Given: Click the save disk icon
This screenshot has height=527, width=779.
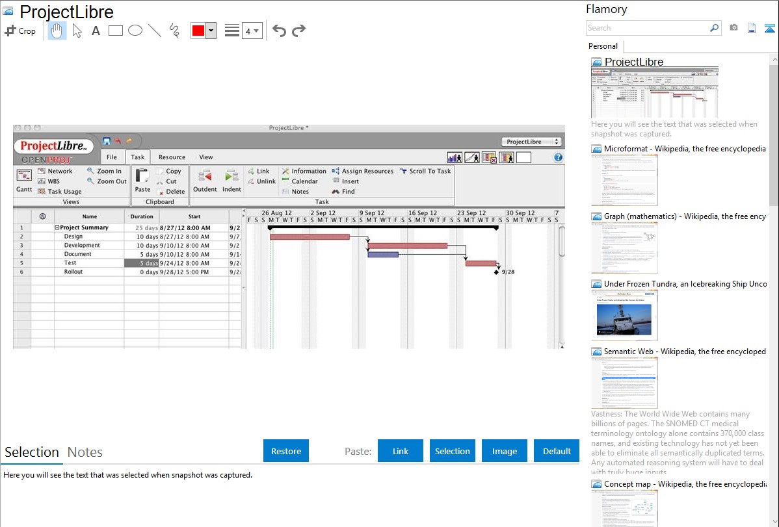Looking at the screenshot, I should [x=107, y=141].
